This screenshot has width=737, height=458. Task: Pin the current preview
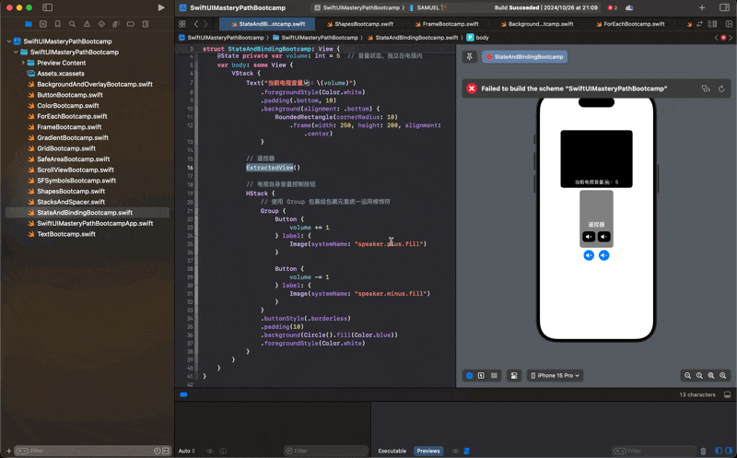tap(469, 57)
